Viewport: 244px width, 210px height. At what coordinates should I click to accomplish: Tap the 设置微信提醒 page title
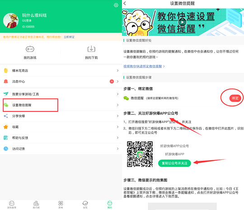click(x=182, y=3)
